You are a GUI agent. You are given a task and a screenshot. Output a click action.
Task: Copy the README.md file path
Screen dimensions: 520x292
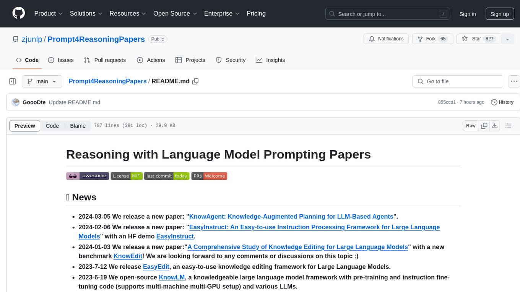[195, 81]
